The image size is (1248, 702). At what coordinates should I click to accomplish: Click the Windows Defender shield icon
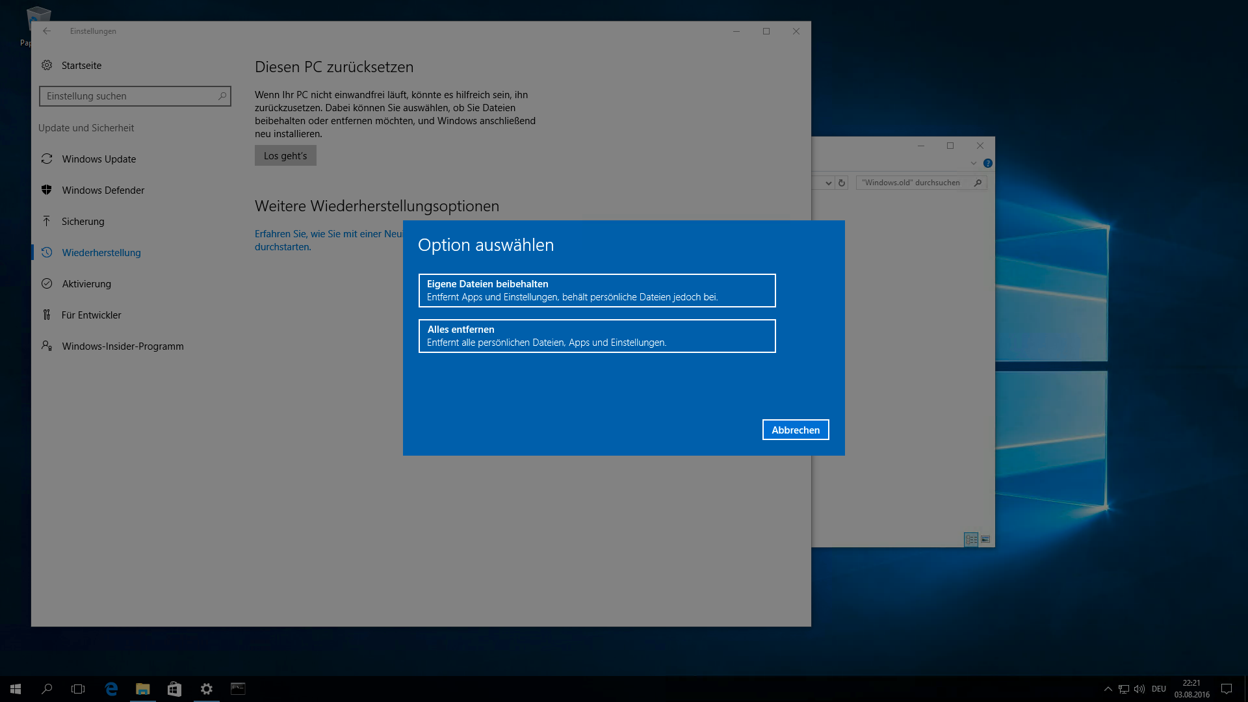click(x=47, y=190)
